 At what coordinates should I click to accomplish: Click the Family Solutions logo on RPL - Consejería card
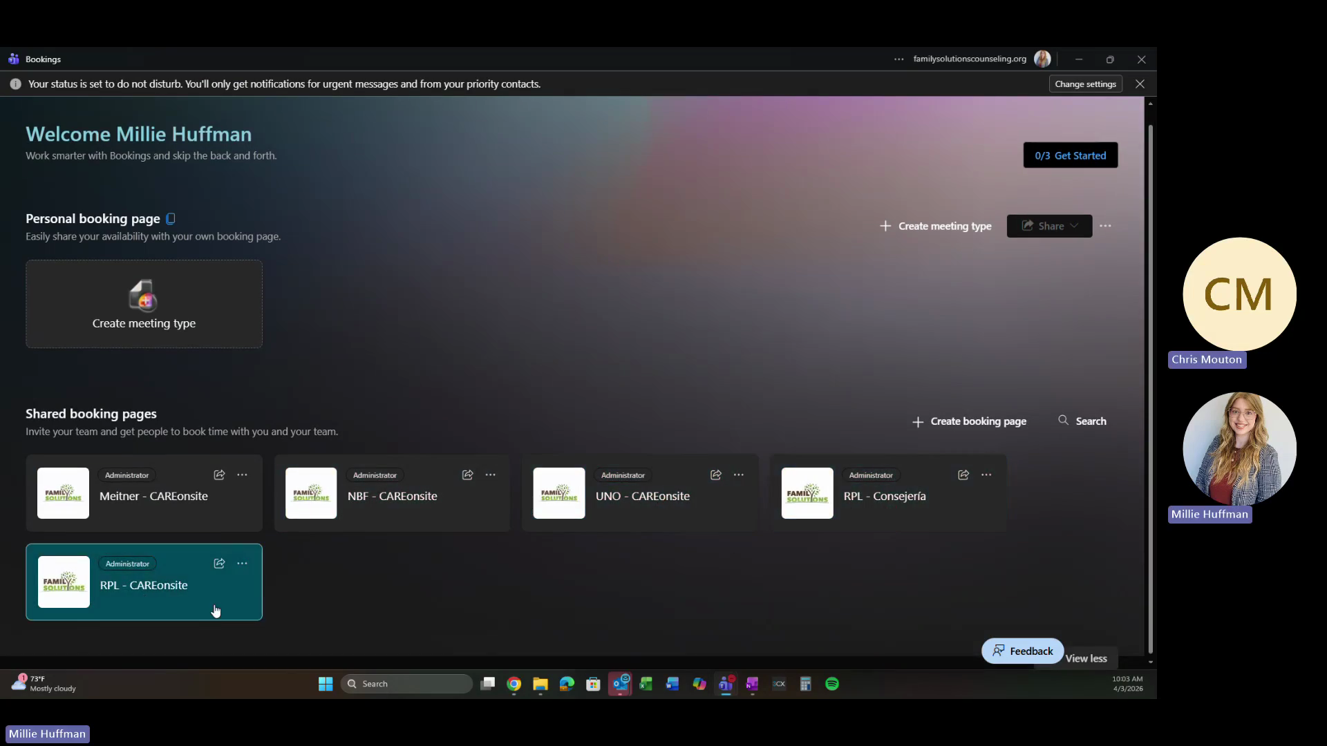807,493
